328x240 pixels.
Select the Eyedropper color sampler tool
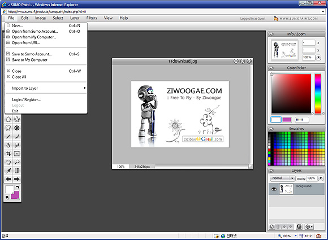[x=8, y=171]
